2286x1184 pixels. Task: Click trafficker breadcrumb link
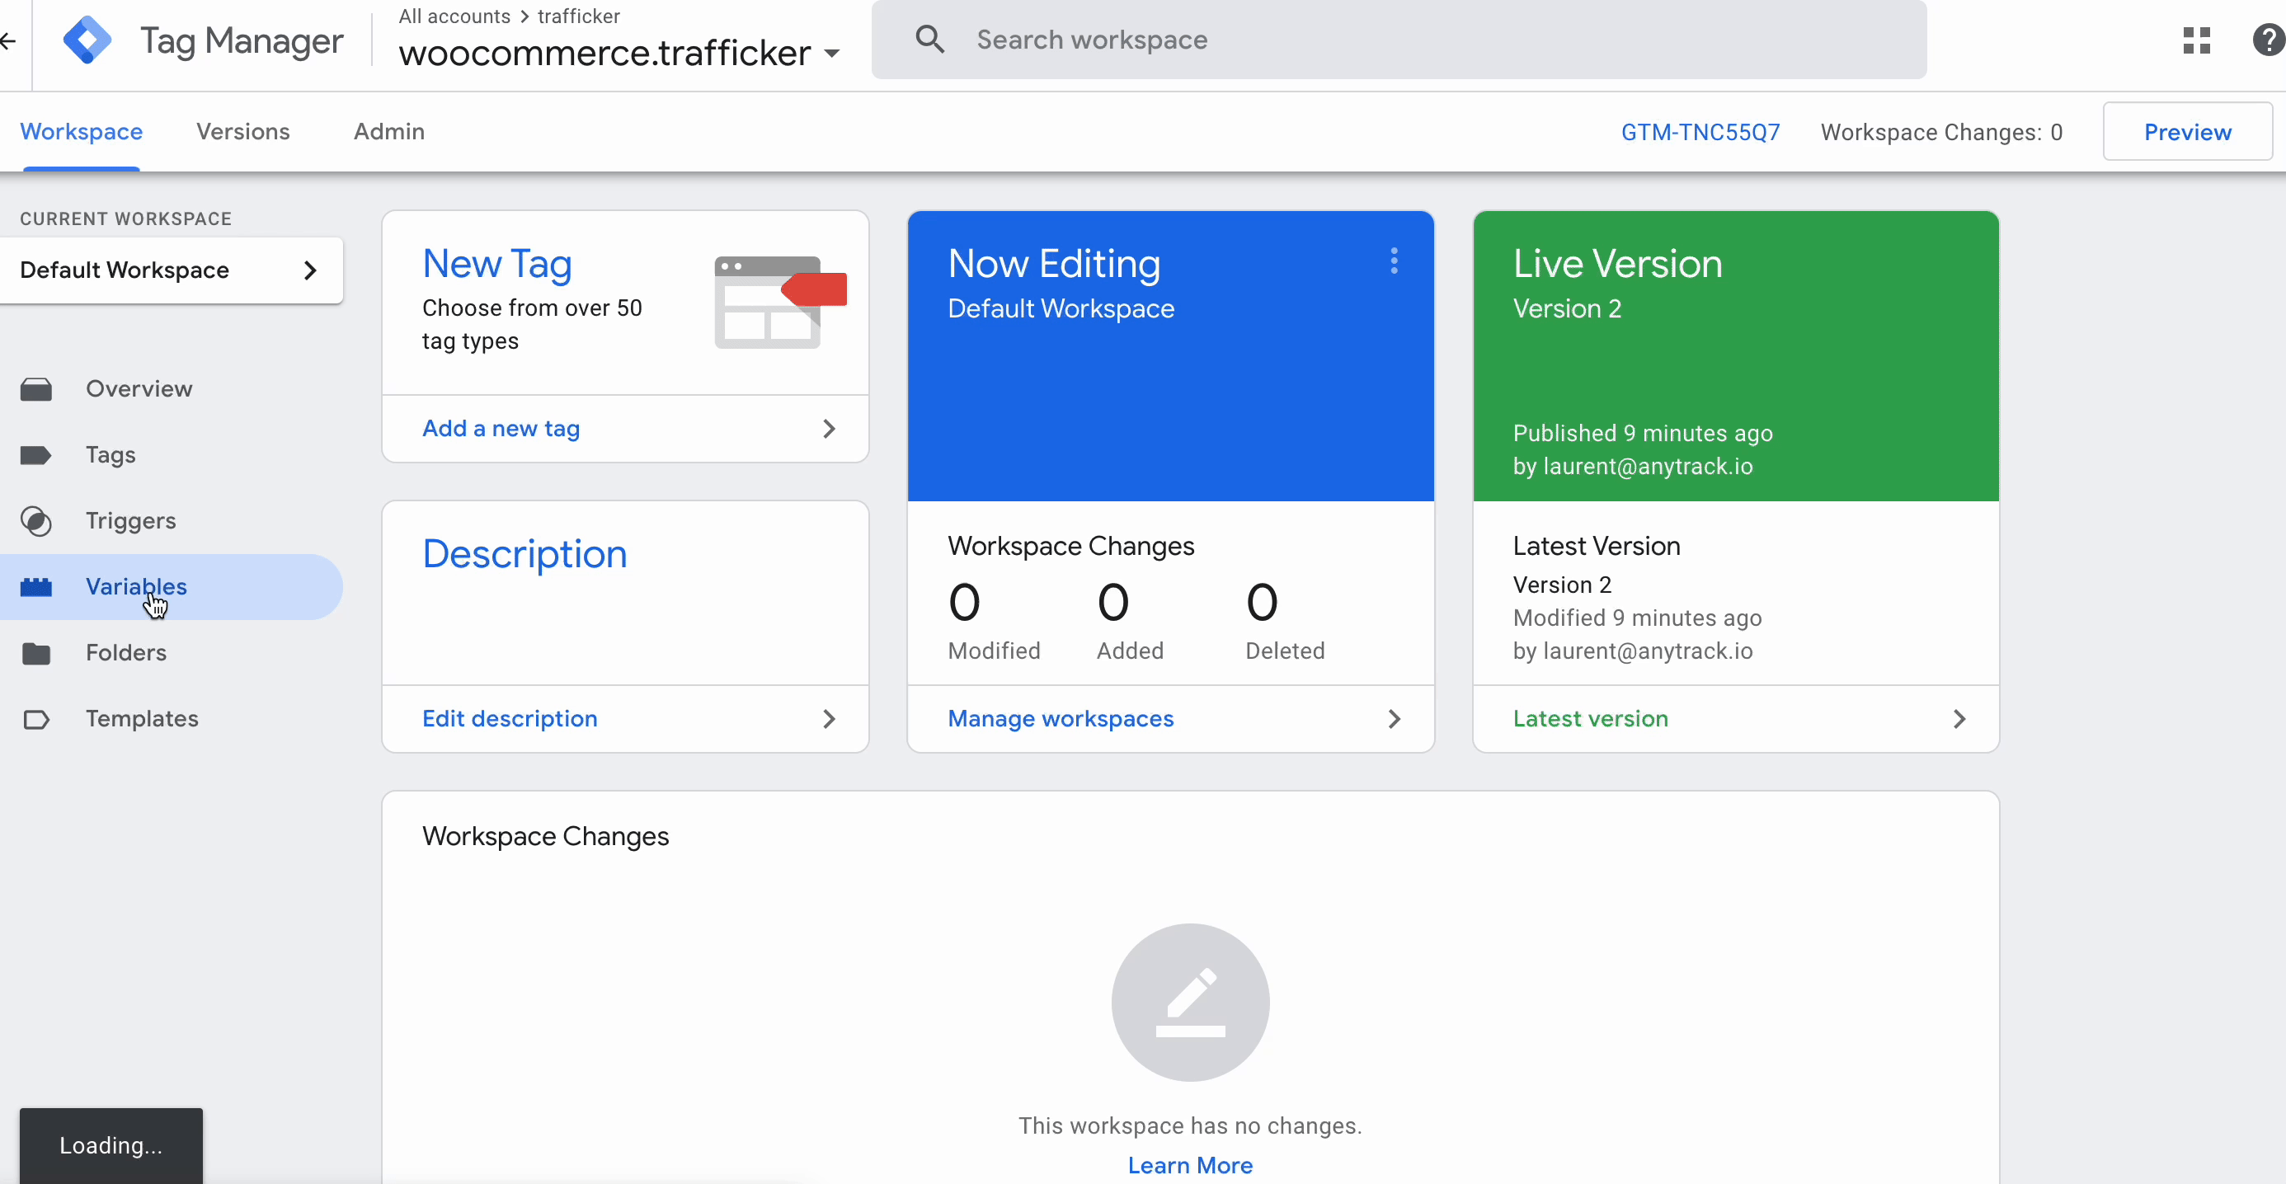pos(579,16)
